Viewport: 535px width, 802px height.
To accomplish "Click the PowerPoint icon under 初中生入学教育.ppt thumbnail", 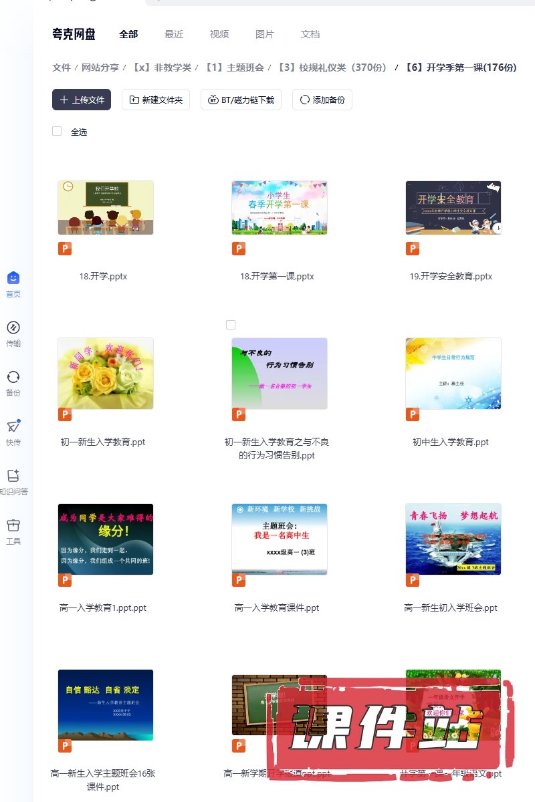I will click(413, 414).
